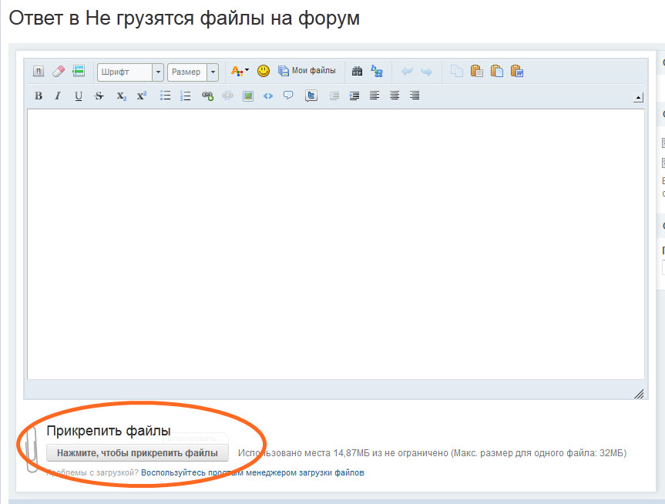Open the special BBCode insert icon
The width and height of the screenshot is (665, 504).
click(x=79, y=71)
